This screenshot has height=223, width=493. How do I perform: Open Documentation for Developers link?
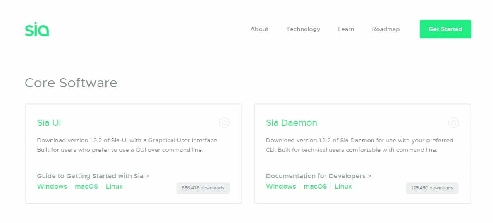(318, 176)
